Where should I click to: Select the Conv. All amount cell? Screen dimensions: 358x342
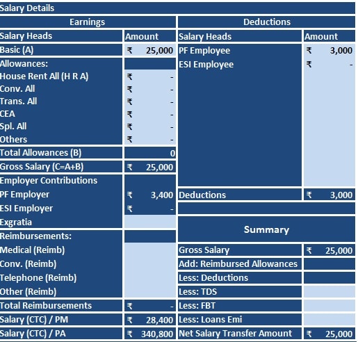pyautogui.click(x=150, y=89)
